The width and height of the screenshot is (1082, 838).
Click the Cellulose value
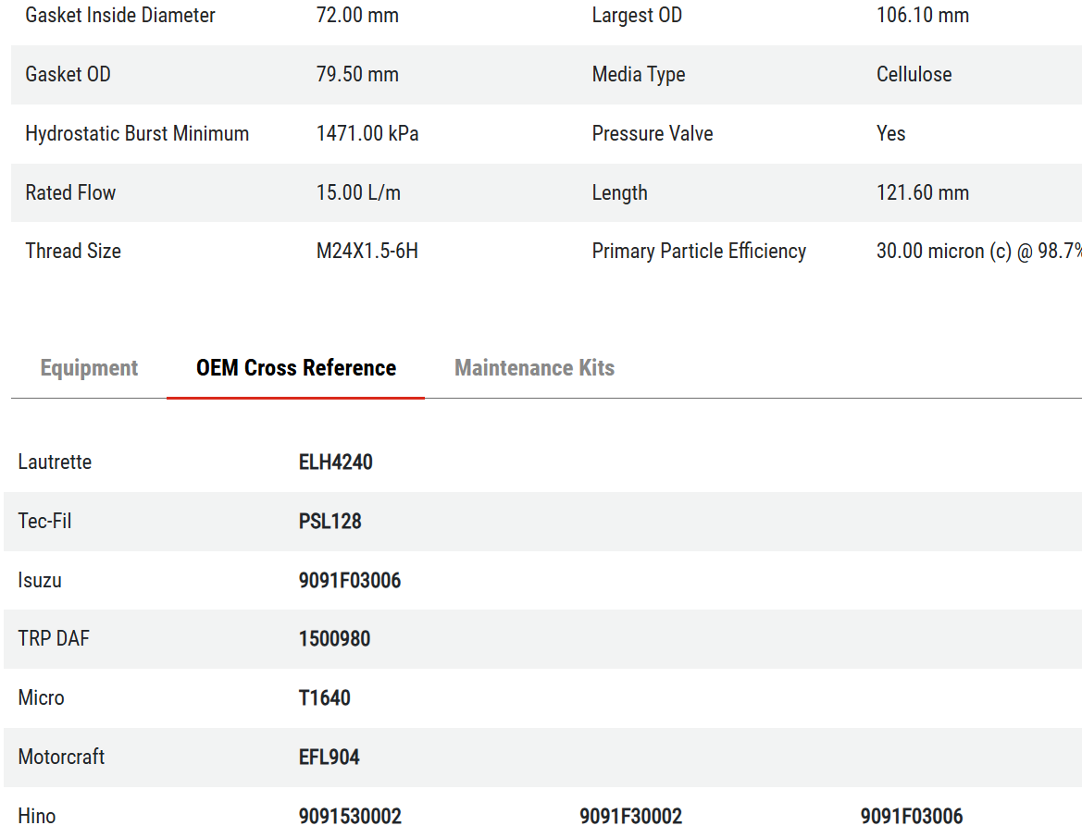pyautogui.click(x=914, y=75)
